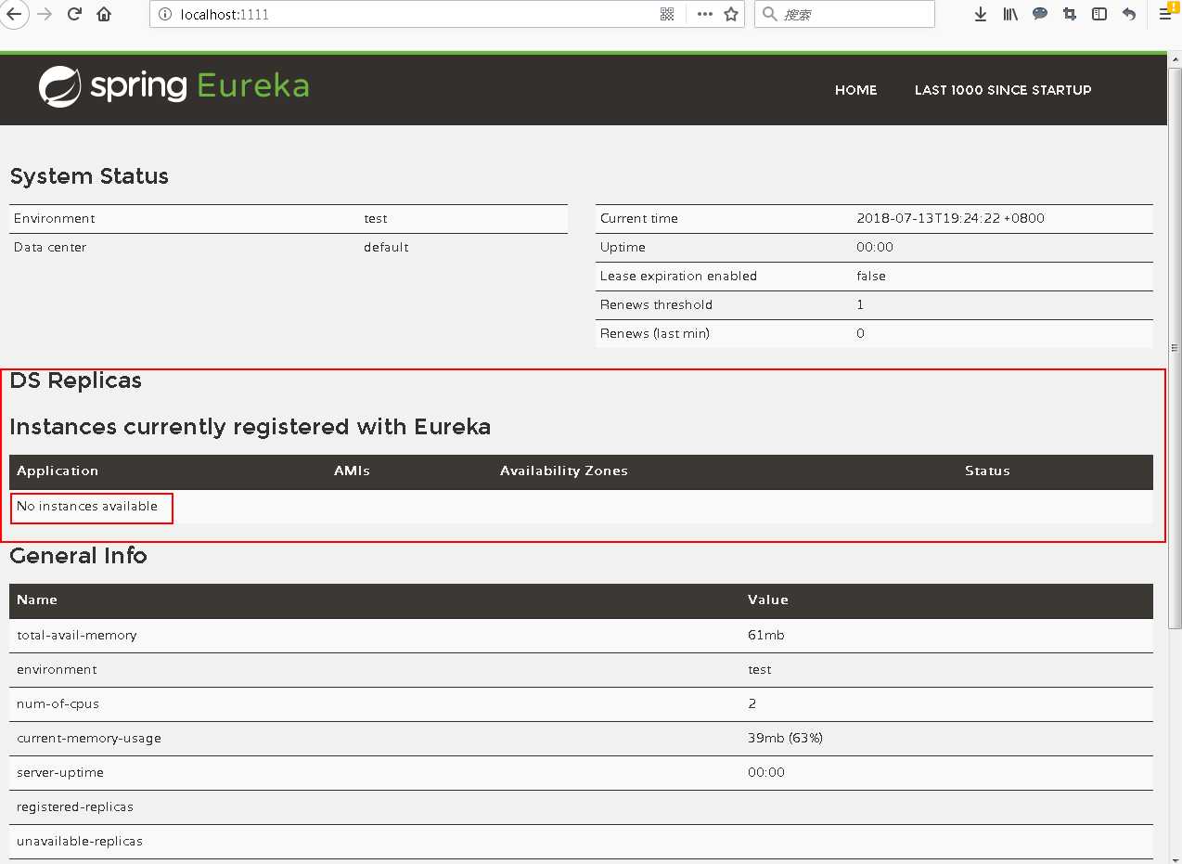Show site information for localhost
This screenshot has height=864, width=1182.
pos(164,14)
